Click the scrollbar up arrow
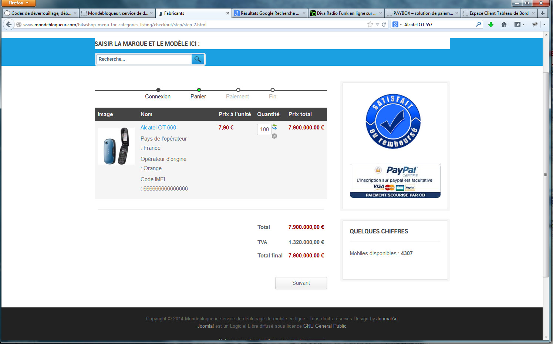This screenshot has width=553, height=344. 546,35
